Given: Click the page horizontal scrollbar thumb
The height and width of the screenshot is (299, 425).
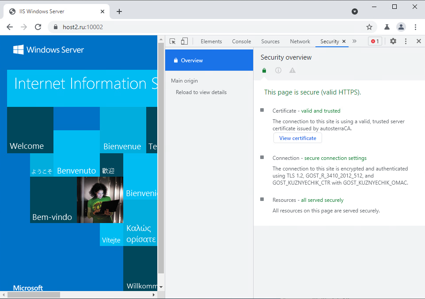Looking at the screenshot, I should click(x=34, y=295).
